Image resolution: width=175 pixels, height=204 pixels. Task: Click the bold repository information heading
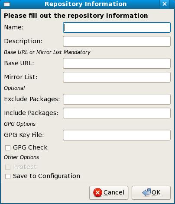click(76, 16)
